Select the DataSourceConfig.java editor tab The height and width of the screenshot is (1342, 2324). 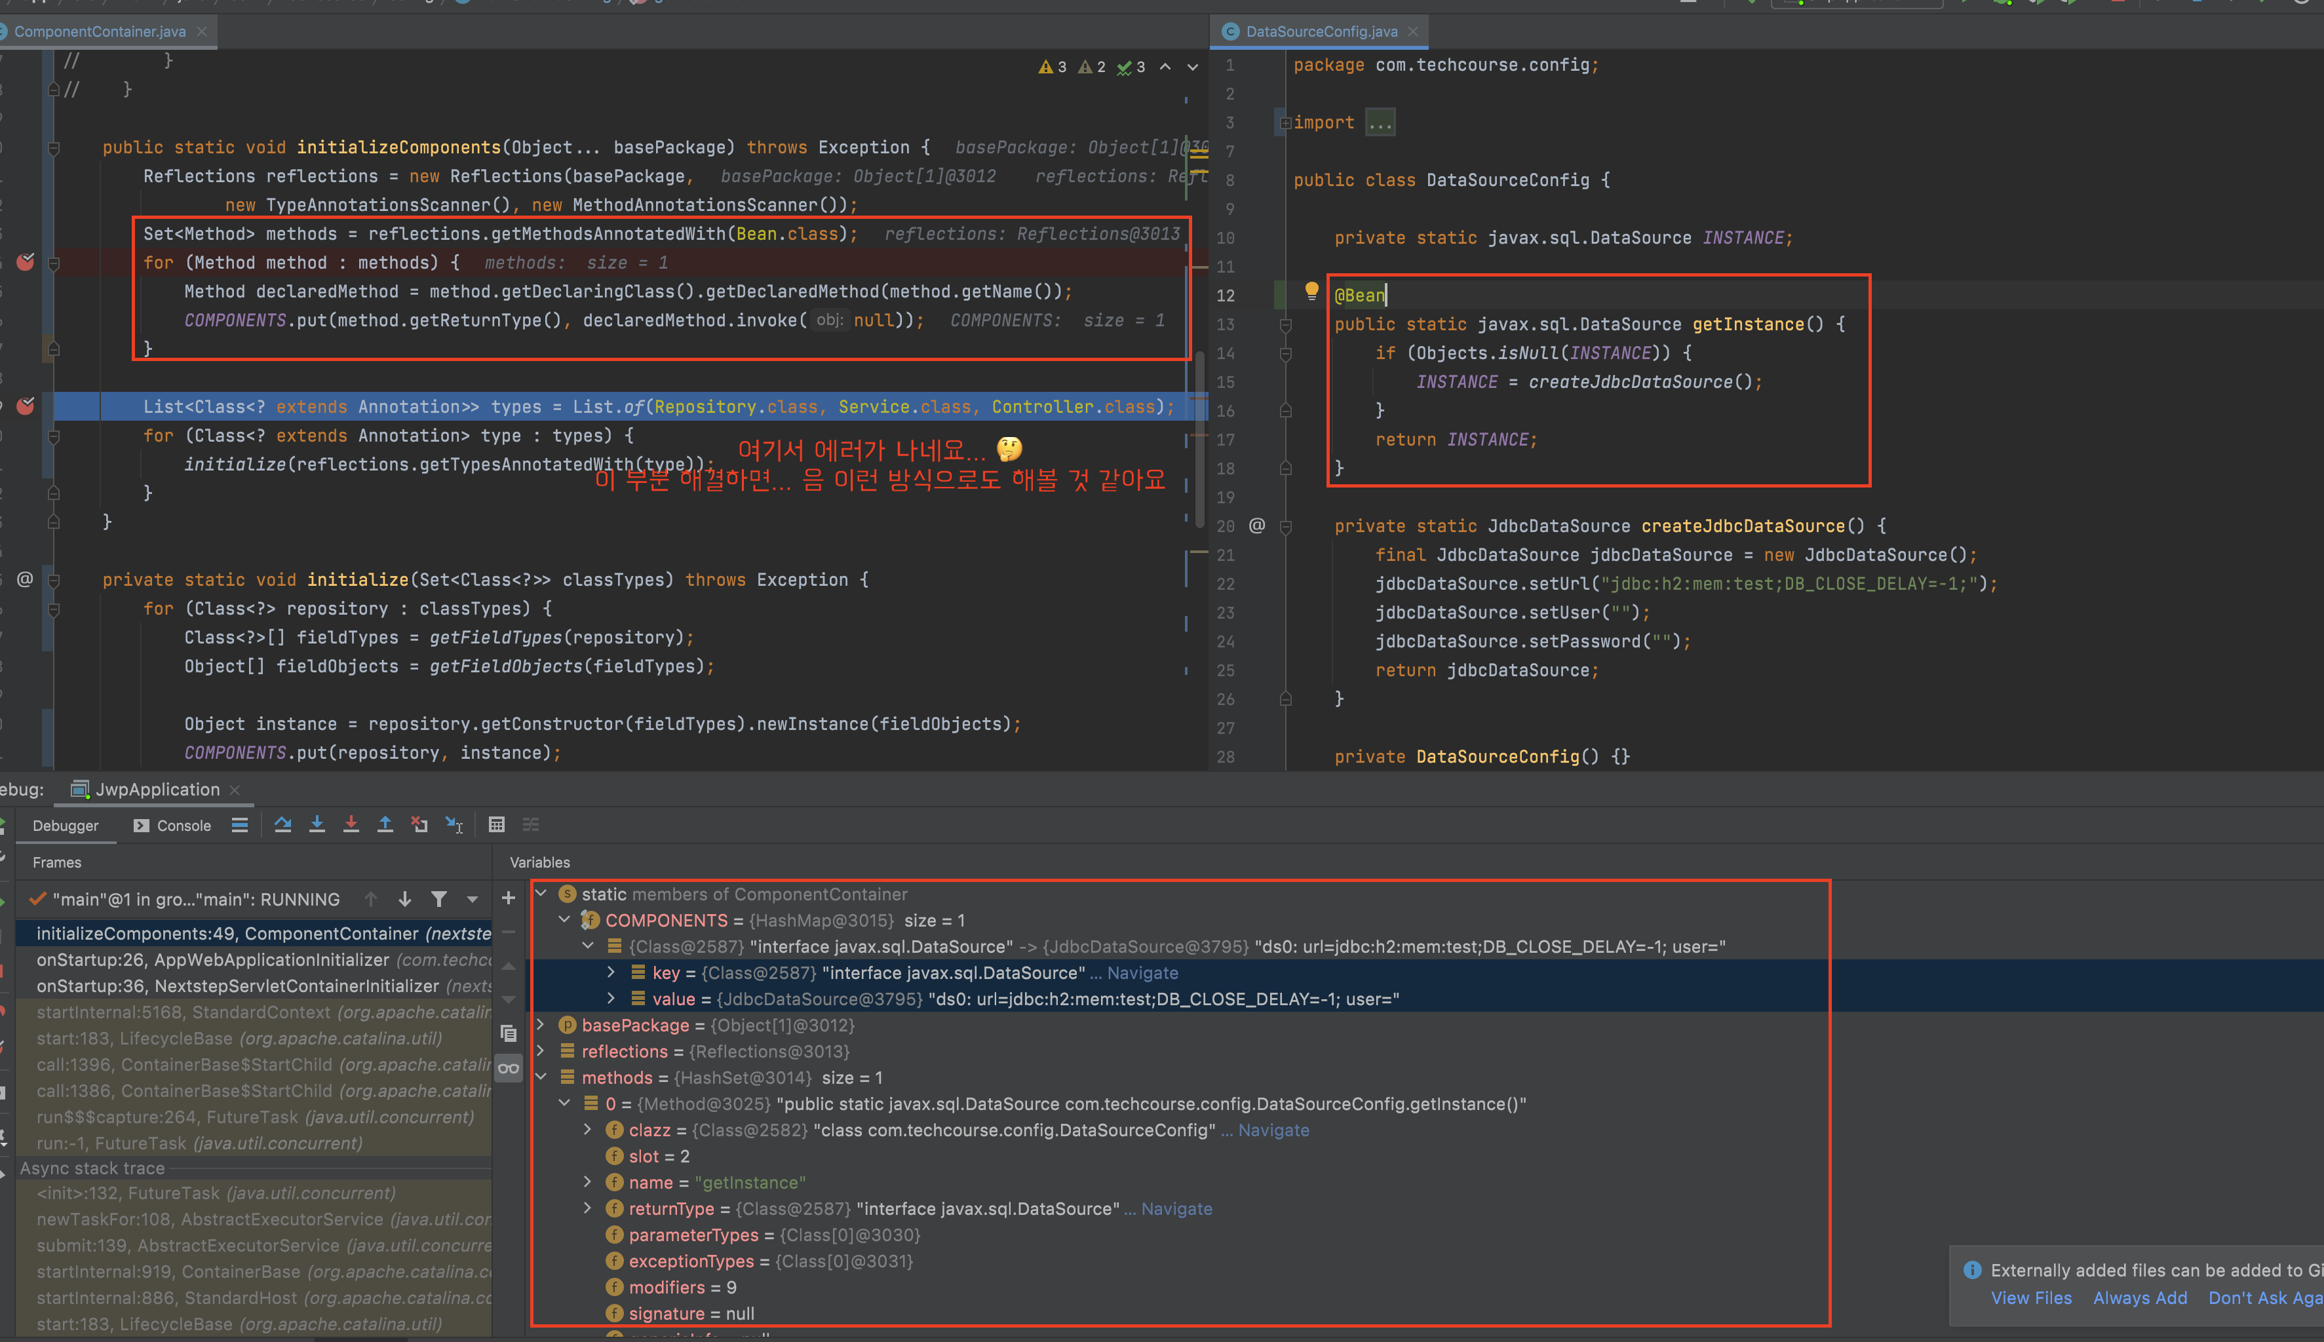1320,31
